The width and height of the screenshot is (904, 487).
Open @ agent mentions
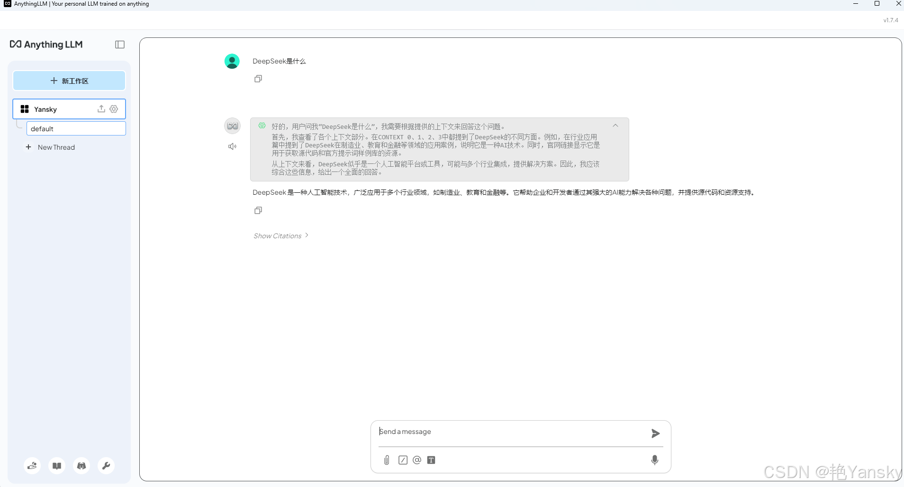click(417, 460)
